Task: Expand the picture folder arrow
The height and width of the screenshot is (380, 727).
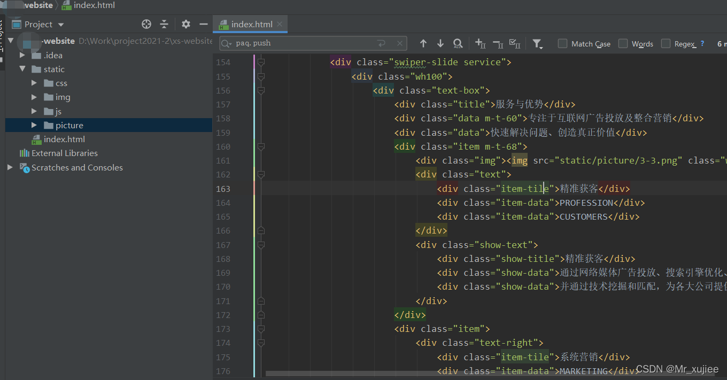Action: [x=34, y=125]
